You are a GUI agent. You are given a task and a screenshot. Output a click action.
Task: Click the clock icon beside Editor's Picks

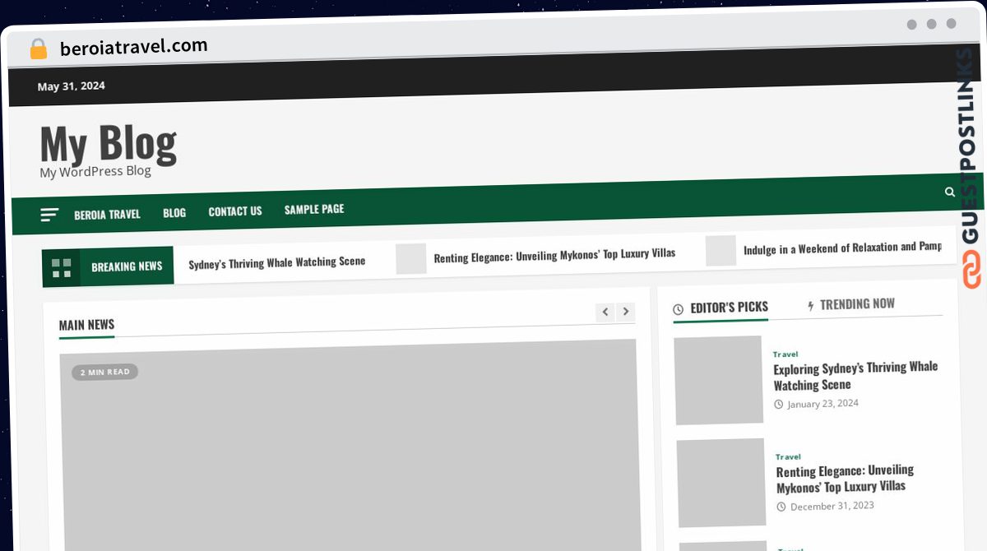[679, 309]
